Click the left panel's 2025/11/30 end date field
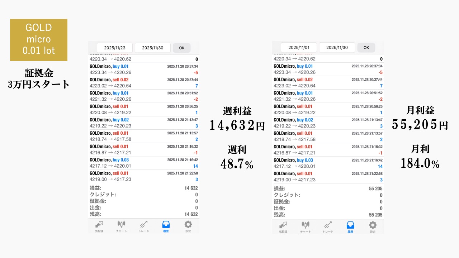Screen dimensions: 459x258 (152, 48)
